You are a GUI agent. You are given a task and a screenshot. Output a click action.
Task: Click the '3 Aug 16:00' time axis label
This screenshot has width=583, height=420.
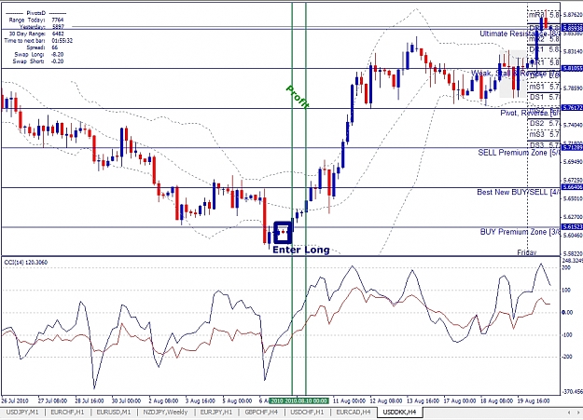(200, 401)
